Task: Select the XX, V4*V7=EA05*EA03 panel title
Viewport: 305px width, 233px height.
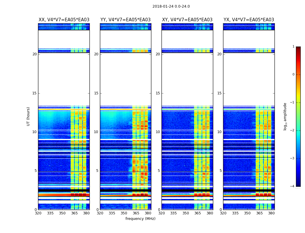Action: 64,20
